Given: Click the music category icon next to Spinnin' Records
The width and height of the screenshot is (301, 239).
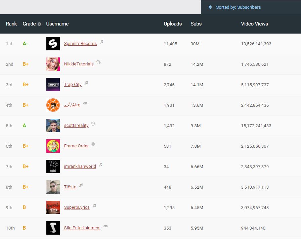Looking at the screenshot, I should pos(101,42).
